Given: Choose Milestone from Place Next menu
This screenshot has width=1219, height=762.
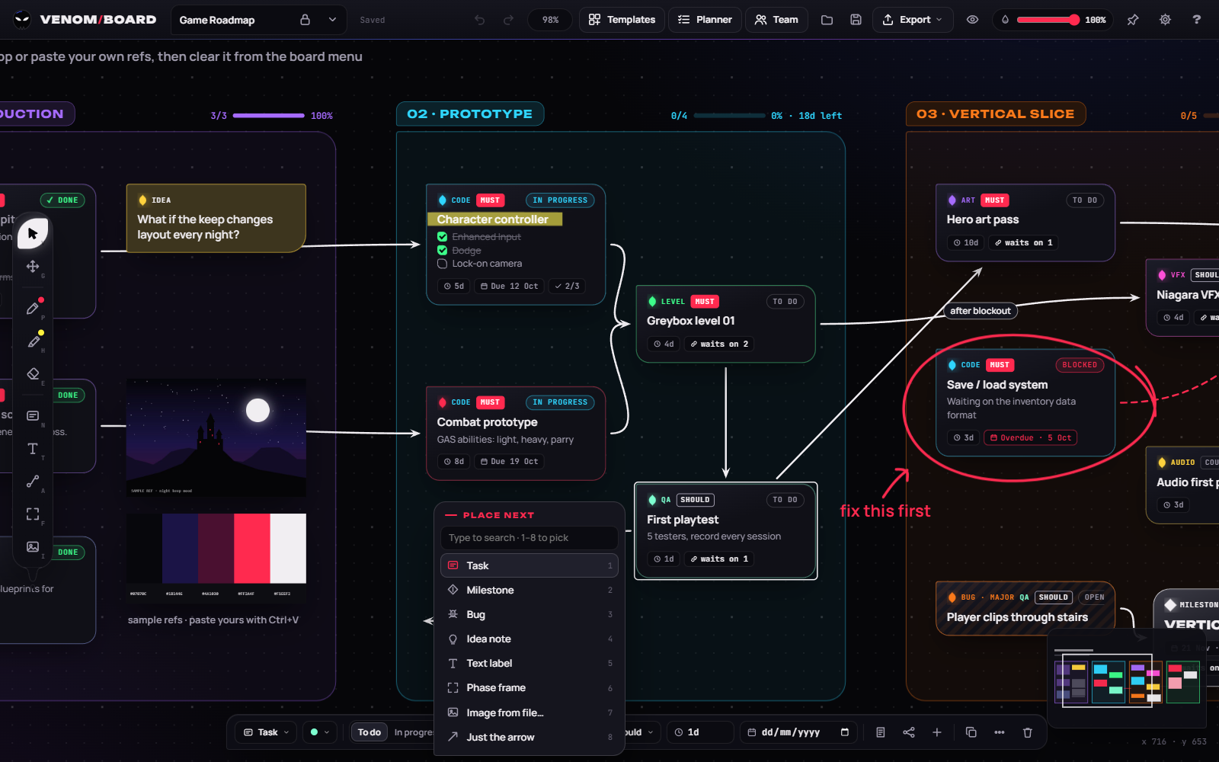Looking at the screenshot, I should (x=529, y=590).
